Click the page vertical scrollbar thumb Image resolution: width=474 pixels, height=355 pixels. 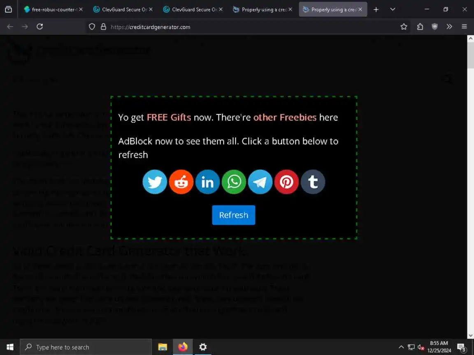(x=470, y=55)
